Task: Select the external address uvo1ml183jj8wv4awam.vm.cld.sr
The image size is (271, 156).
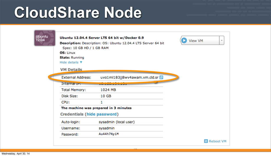Action: pos(129,77)
